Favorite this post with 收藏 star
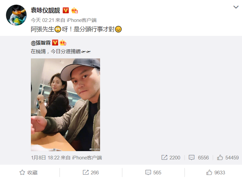The width and height of the screenshot is (242, 179). [x=28, y=173]
